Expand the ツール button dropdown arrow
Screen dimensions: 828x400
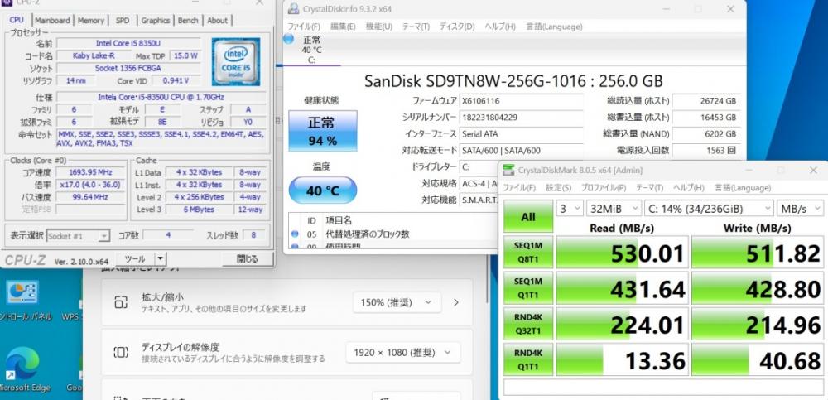click(161, 259)
